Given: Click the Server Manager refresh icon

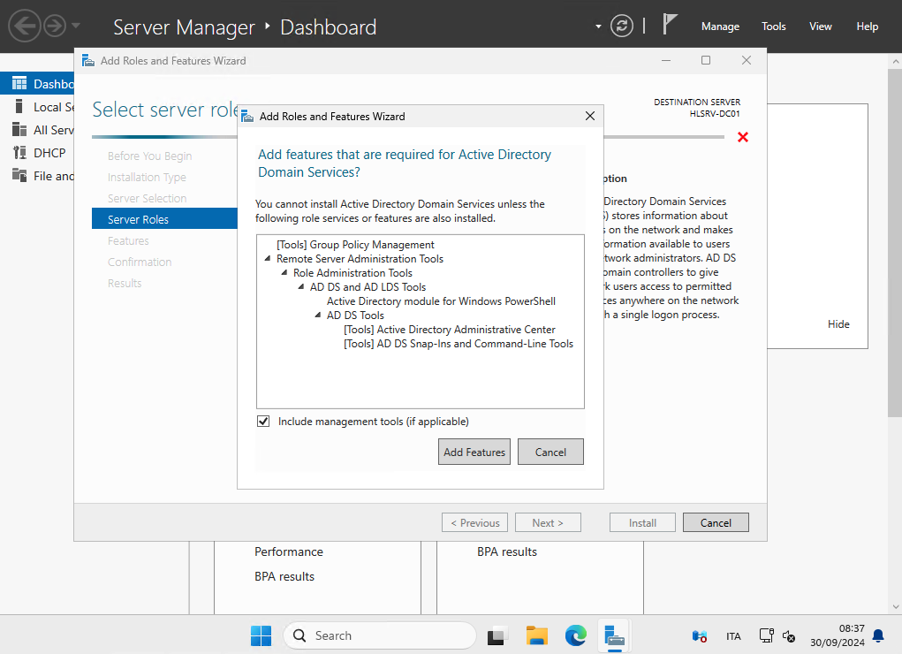Looking at the screenshot, I should [622, 26].
